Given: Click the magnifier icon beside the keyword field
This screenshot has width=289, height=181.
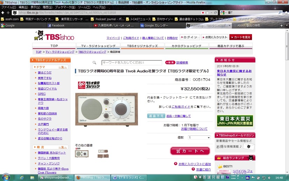Looking at the screenshot, I should coord(94,62).
